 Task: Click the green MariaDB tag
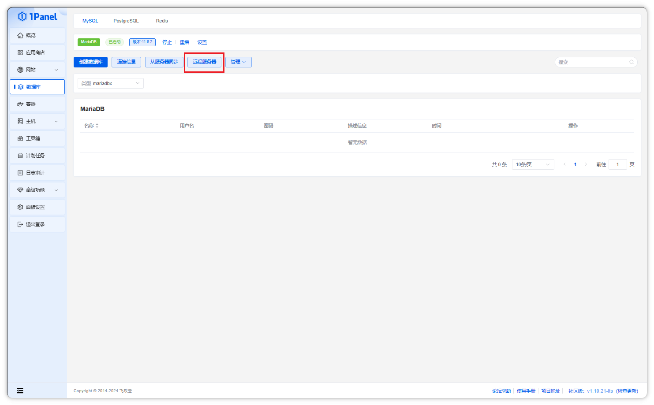[x=89, y=42]
